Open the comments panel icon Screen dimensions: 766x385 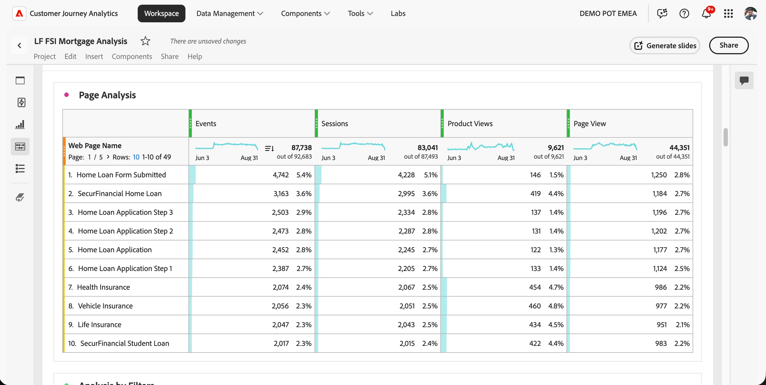tap(744, 80)
